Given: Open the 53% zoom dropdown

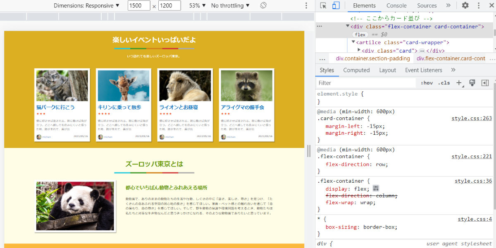Looking at the screenshot, I should point(197,5).
